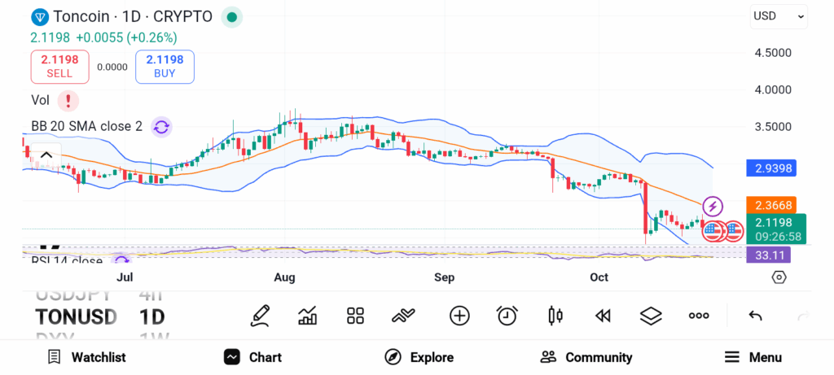Click the Vol warning exclamation icon
The image size is (834, 375).
coord(69,101)
